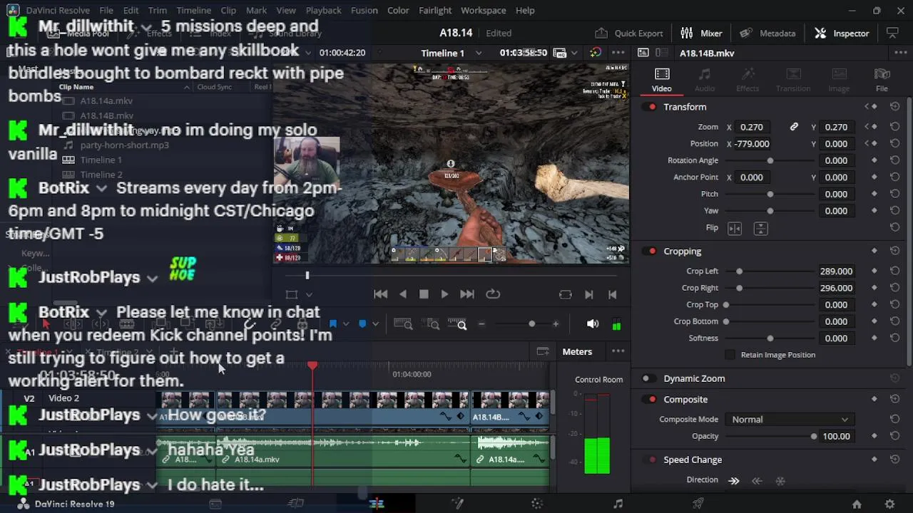Click the Quick Export button

[x=629, y=33]
